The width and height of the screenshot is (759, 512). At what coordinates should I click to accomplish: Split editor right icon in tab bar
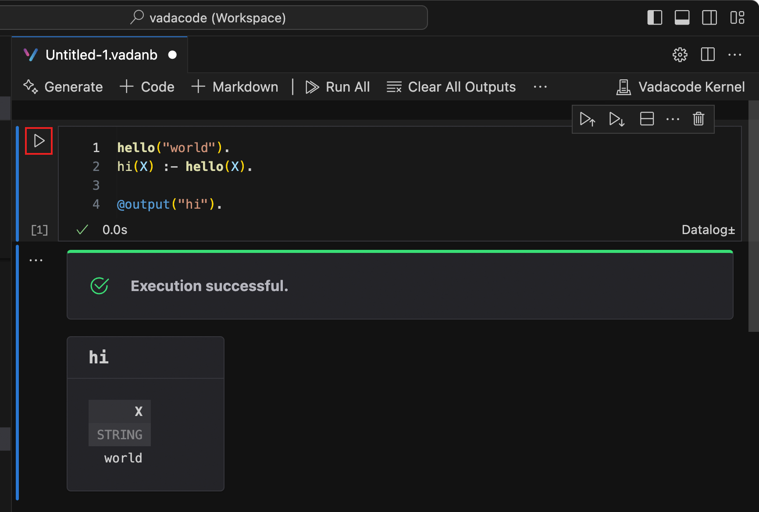point(708,54)
